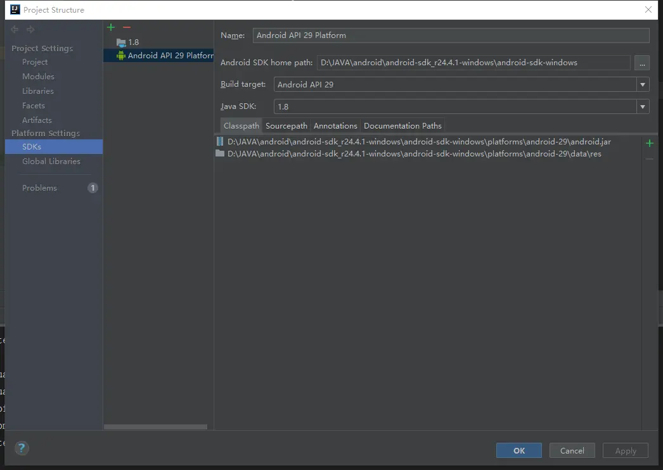Open the Java SDK dropdown arrow
This screenshot has height=470, width=663.
coord(643,106)
